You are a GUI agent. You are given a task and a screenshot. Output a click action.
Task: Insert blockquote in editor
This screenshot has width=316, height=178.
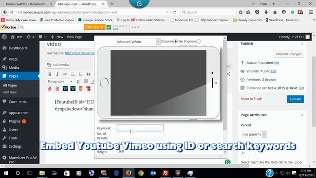[88, 74]
